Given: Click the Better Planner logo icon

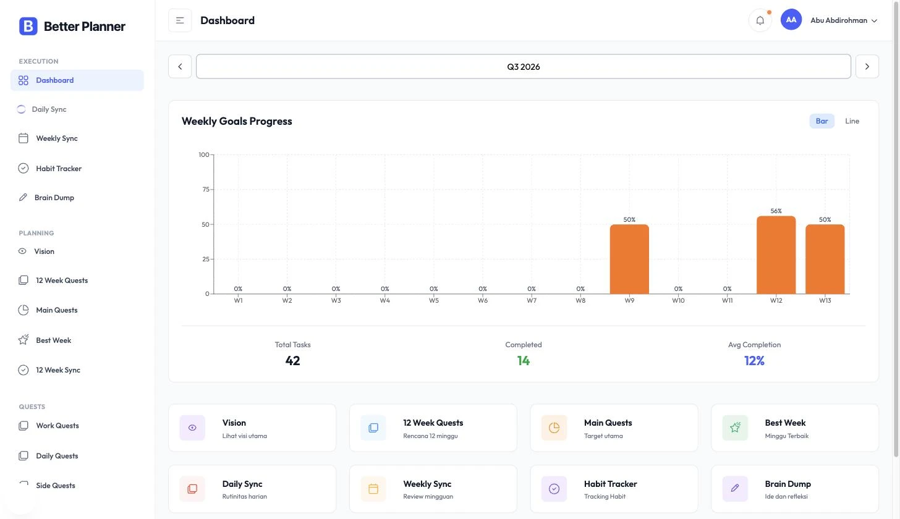Looking at the screenshot, I should 28,26.
